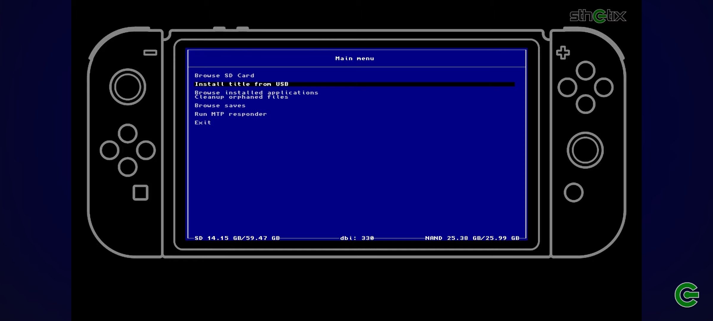Tap the round Home button
The width and height of the screenshot is (713, 321).
tap(573, 193)
